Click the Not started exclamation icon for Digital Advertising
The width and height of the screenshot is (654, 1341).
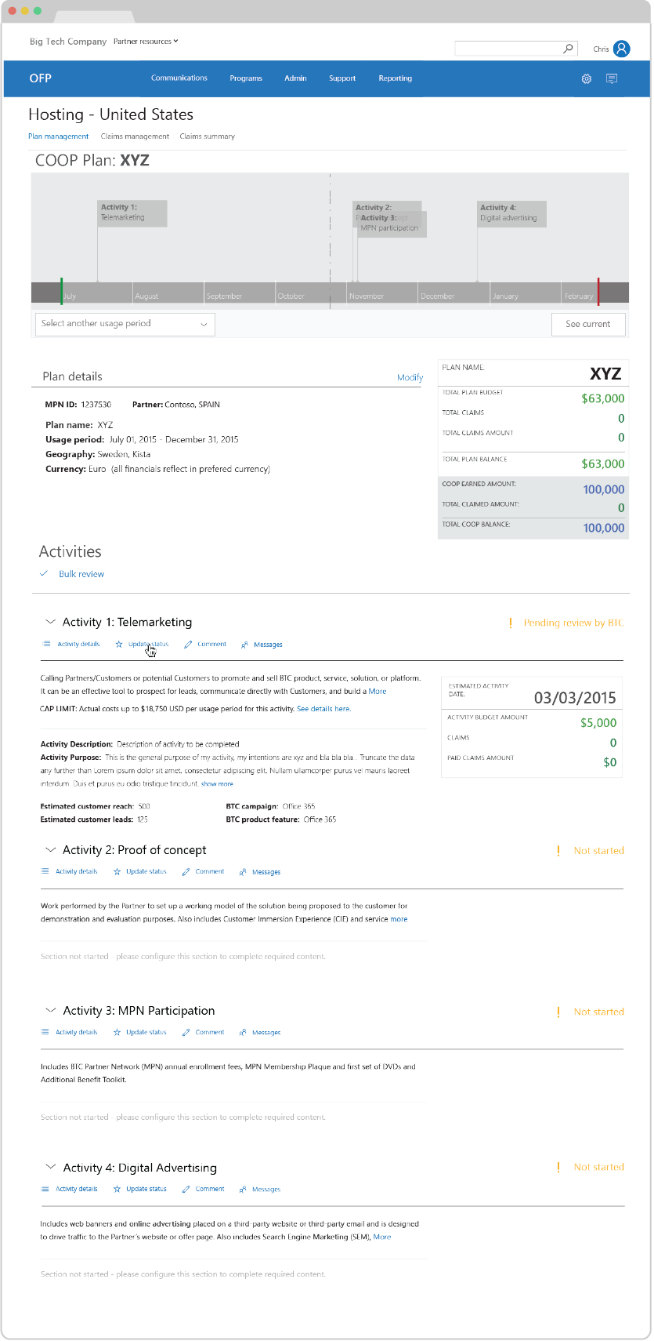558,1168
